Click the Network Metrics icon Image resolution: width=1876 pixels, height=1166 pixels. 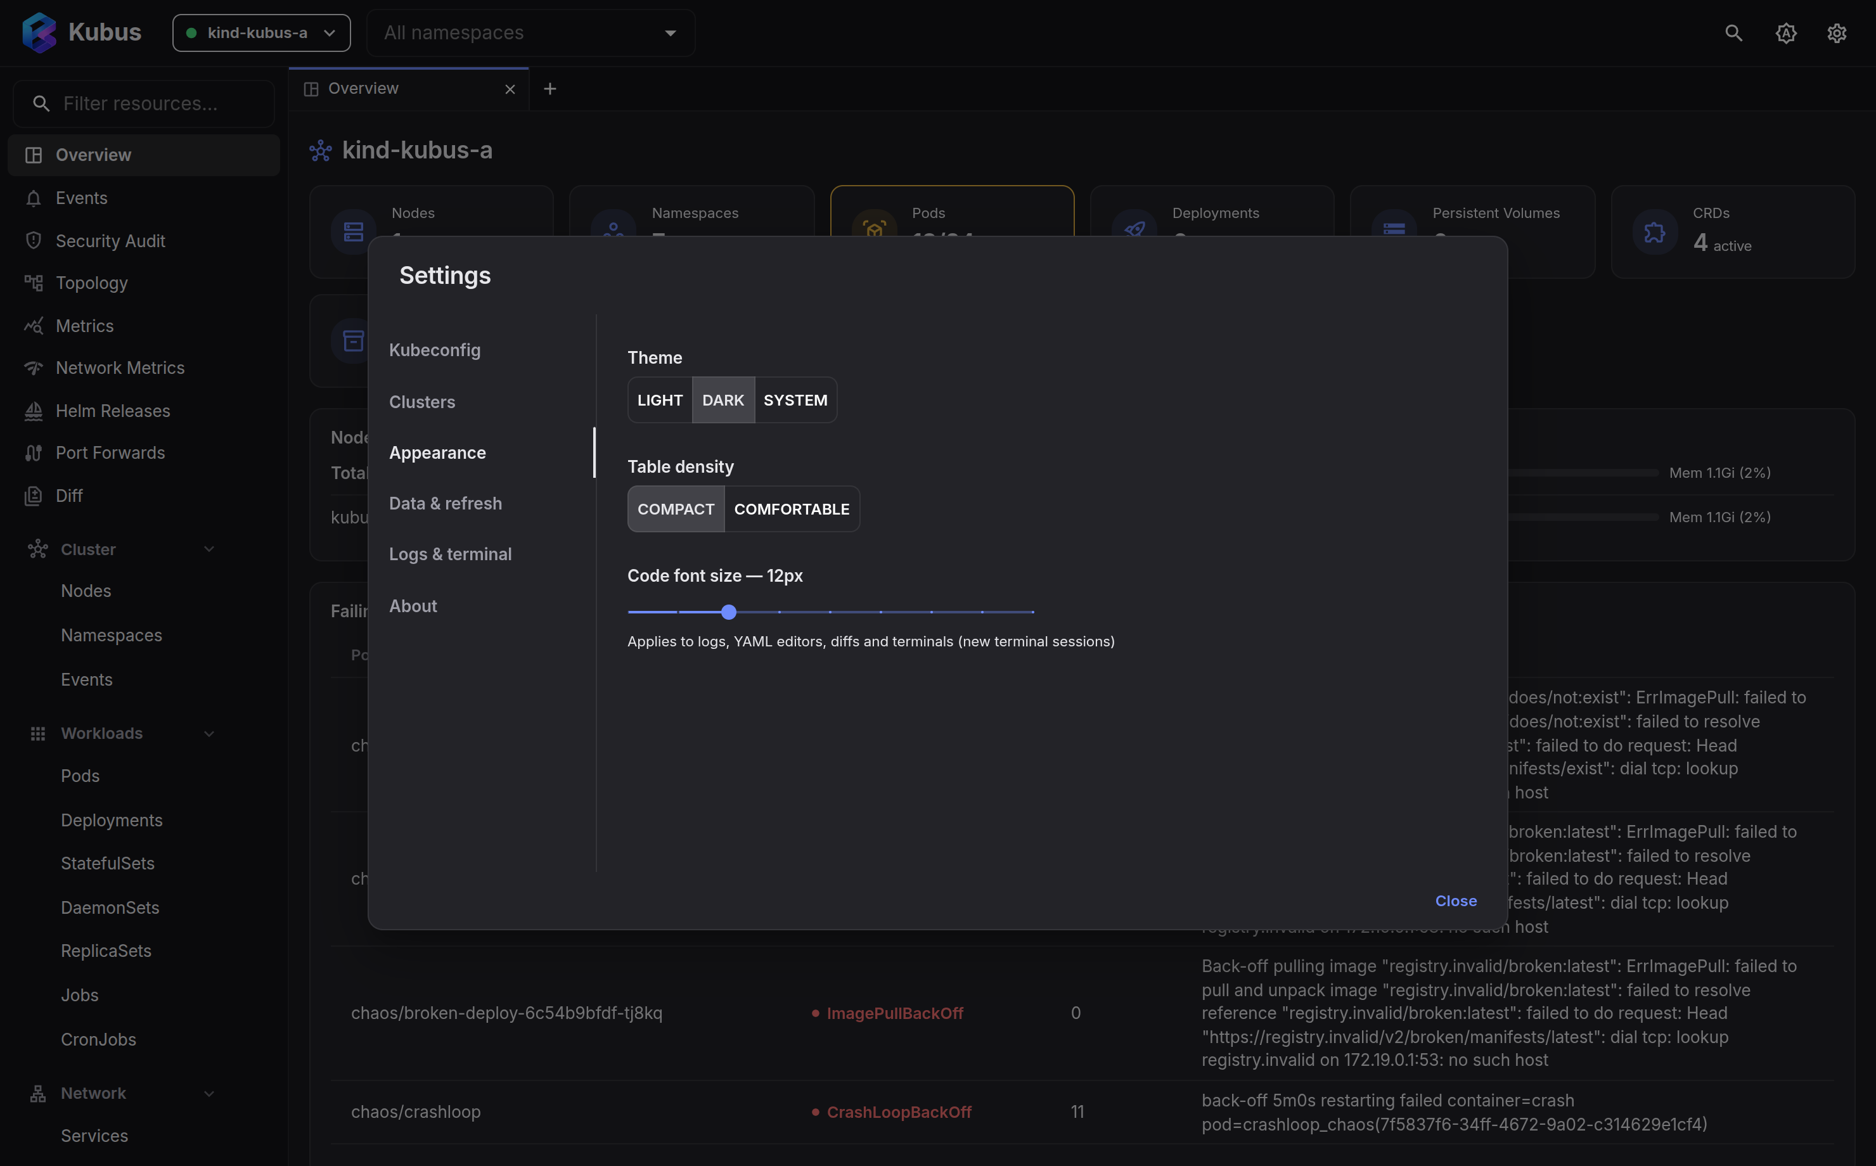[x=33, y=368]
